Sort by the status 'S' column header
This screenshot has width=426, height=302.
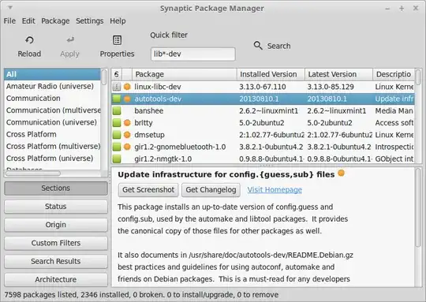(117, 74)
